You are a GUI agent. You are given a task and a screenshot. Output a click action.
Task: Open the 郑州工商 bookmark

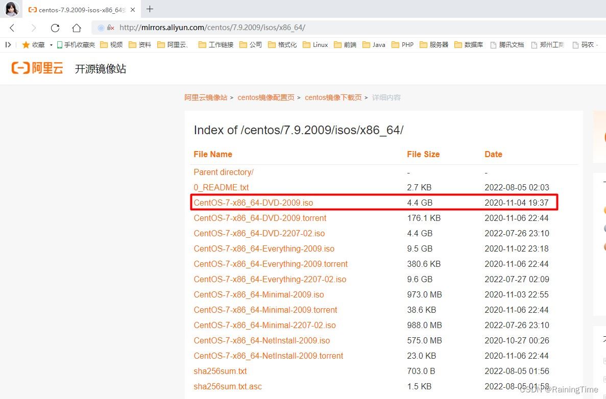pyautogui.click(x=548, y=45)
